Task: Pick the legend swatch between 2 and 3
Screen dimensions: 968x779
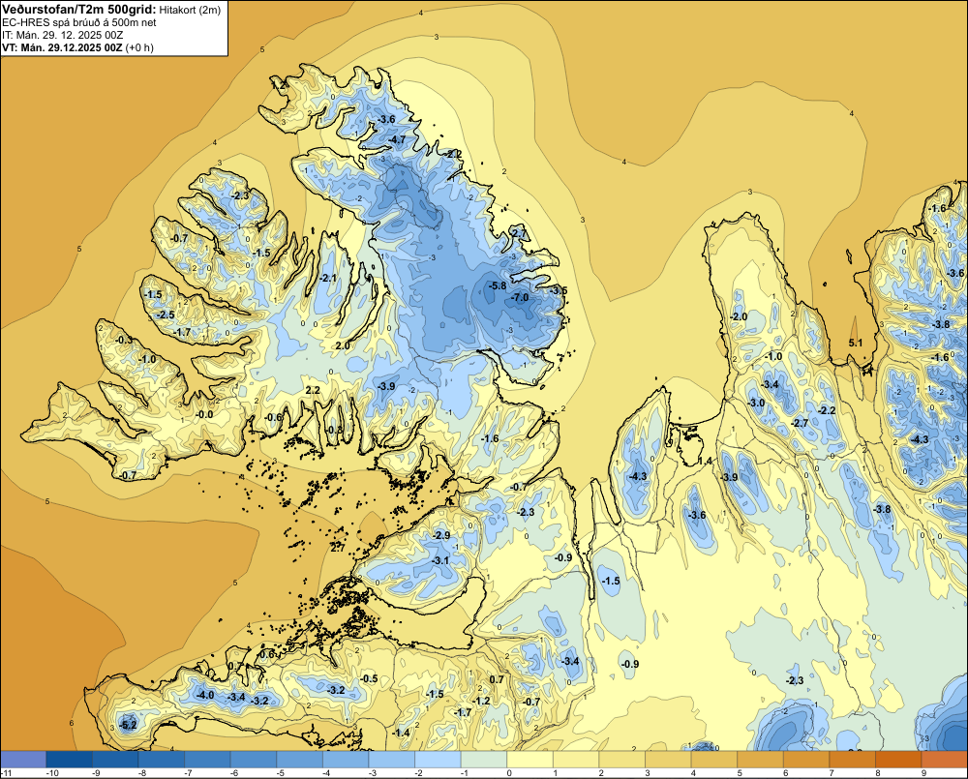Action: [x=622, y=759]
